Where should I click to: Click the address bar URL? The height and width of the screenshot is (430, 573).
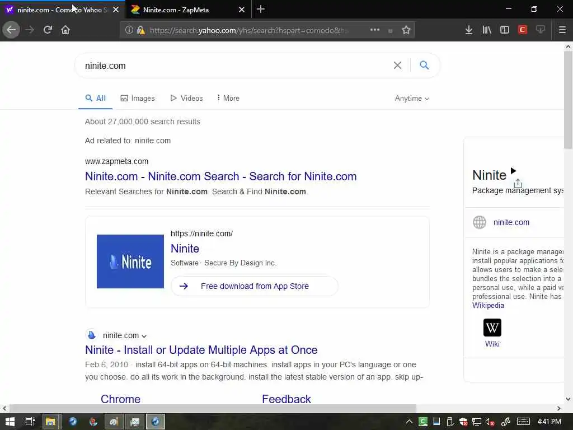(248, 30)
